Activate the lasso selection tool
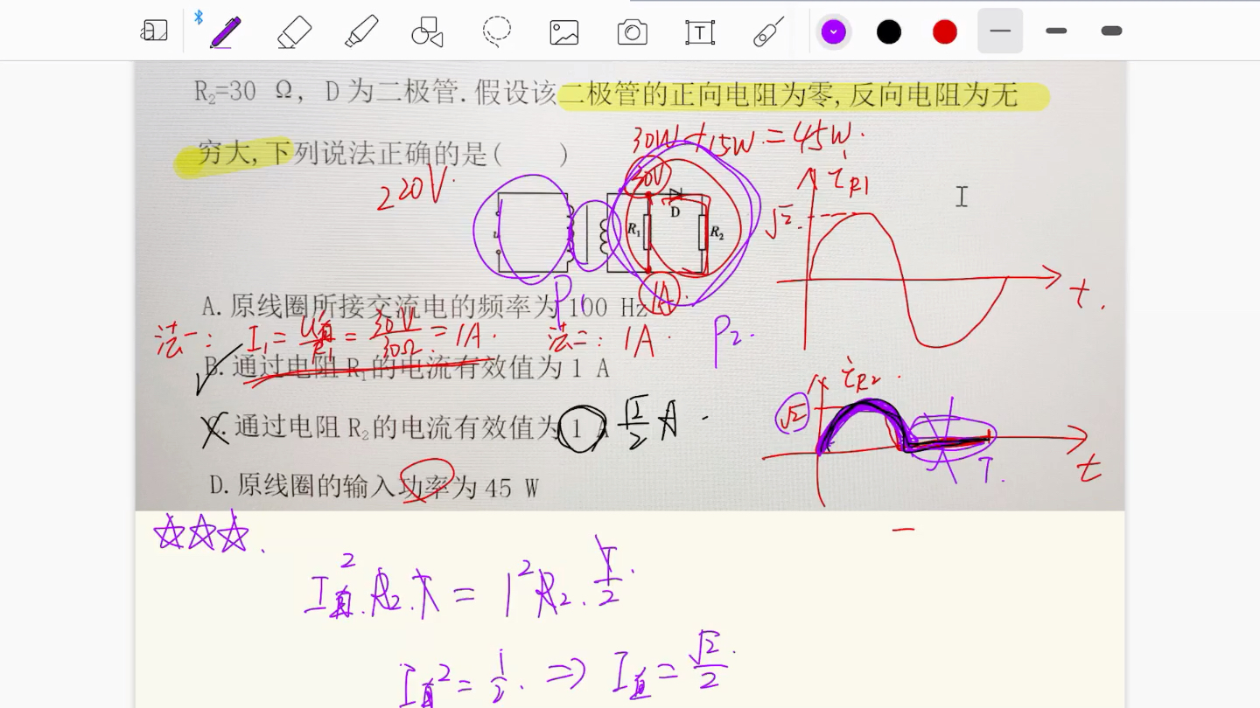The image size is (1260, 708). (495, 31)
